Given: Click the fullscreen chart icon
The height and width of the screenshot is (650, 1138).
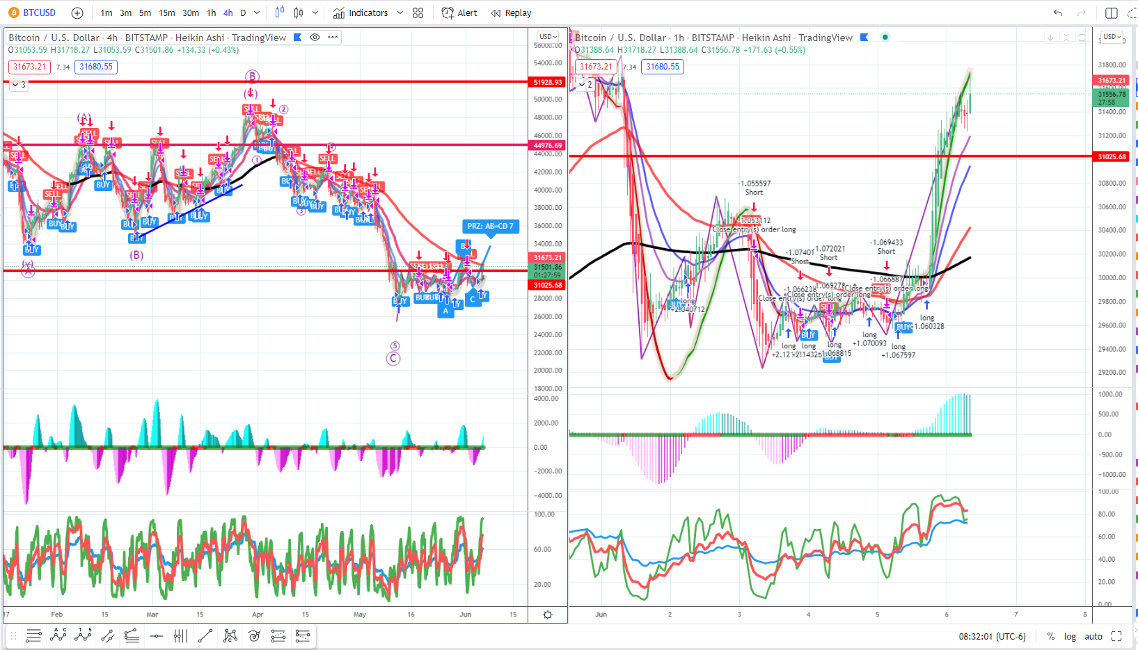Looking at the screenshot, I should click(1116, 636).
